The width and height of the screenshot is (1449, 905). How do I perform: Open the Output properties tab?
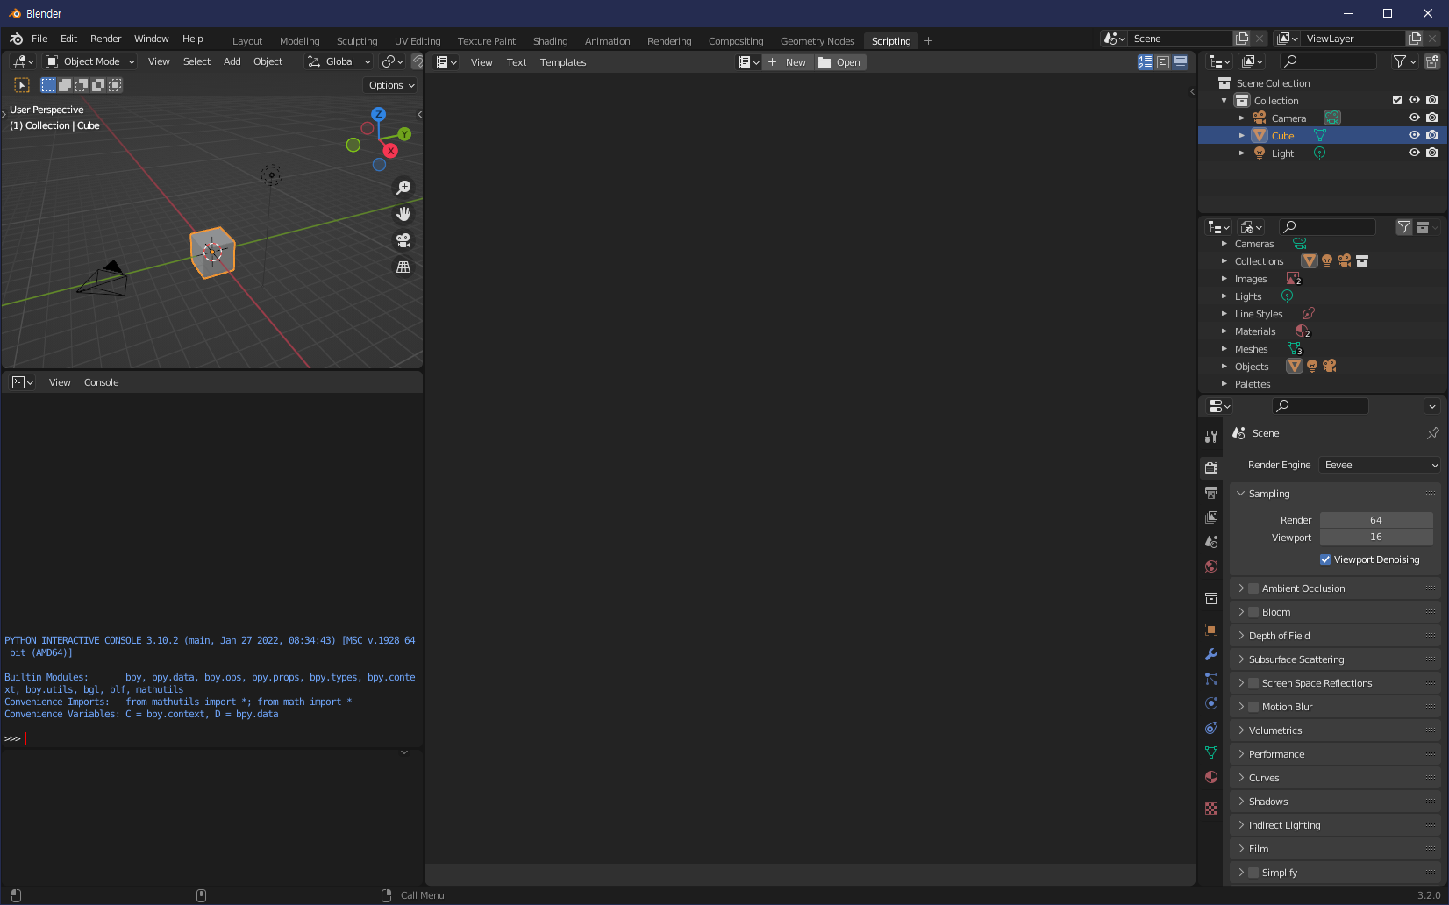click(1211, 493)
